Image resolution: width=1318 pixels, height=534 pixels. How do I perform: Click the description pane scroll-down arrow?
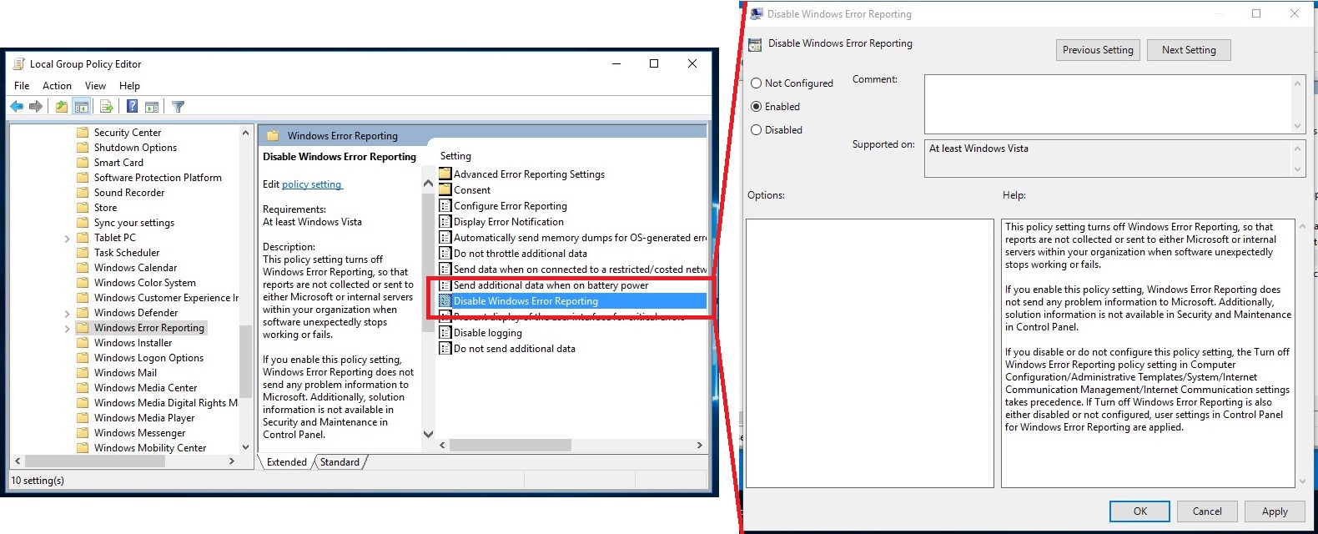point(428,434)
